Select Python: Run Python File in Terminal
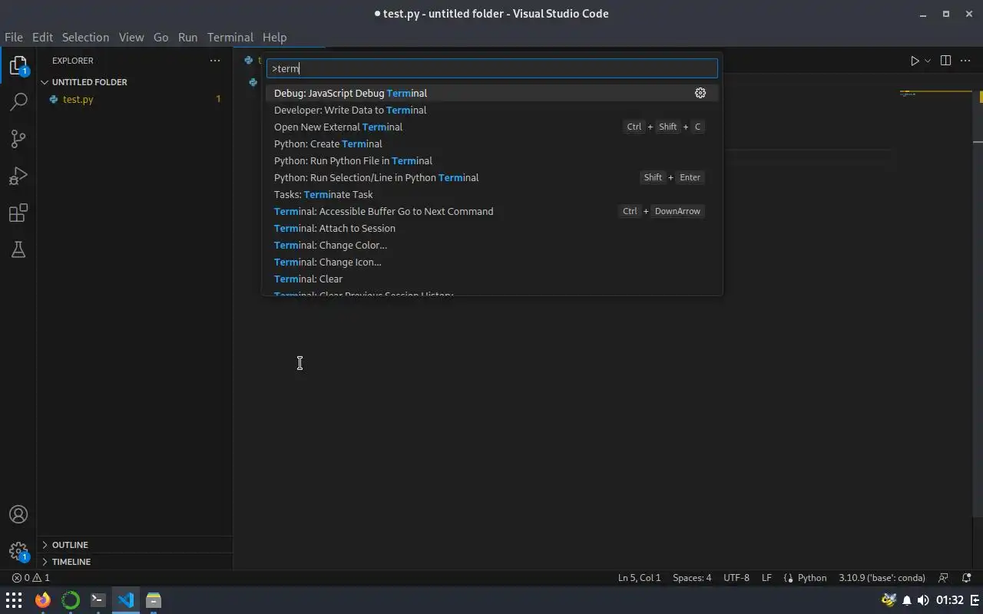Screen dimensions: 983x614 click(491, 160)
